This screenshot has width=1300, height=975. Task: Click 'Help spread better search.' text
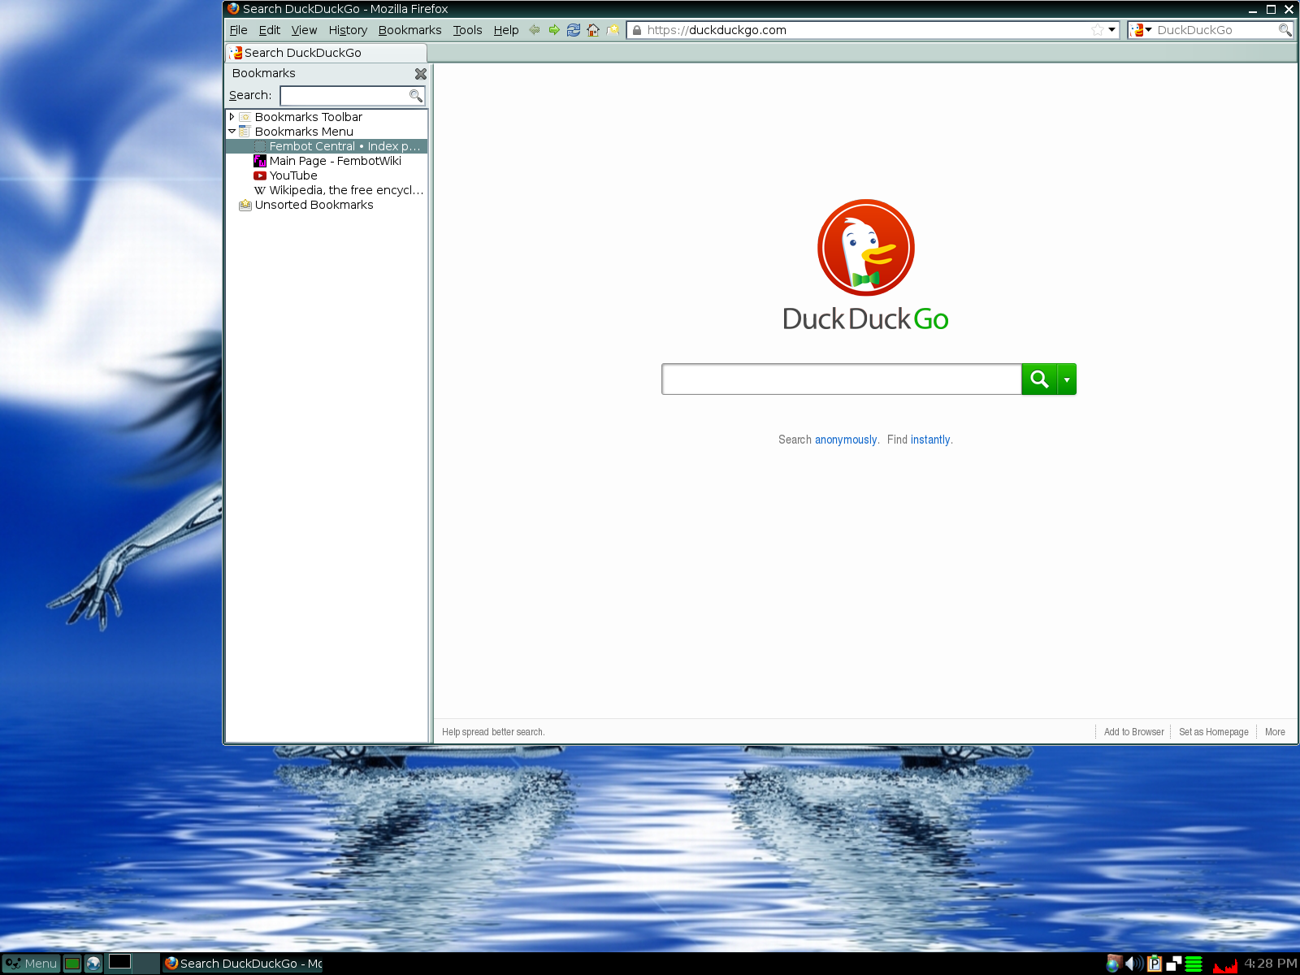[x=493, y=732]
